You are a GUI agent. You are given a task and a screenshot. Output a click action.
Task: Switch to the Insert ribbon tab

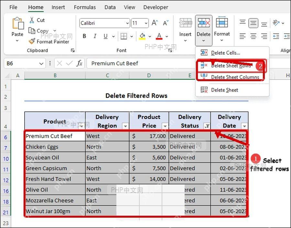click(x=58, y=7)
